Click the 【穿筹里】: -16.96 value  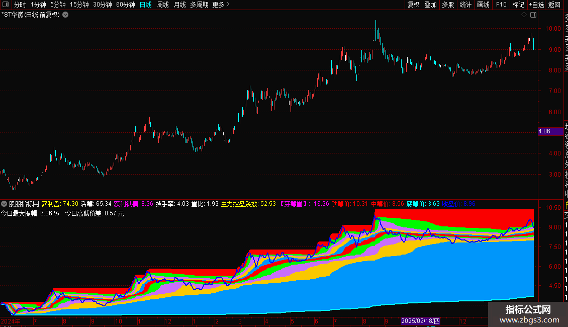(304, 204)
